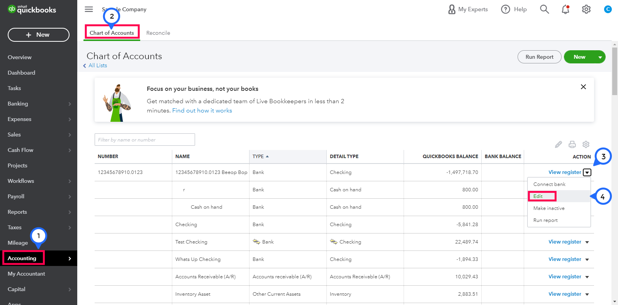Close the Live Bookkeepers banner
This screenshot has width=618, height=305.
[x=583, y=87]
